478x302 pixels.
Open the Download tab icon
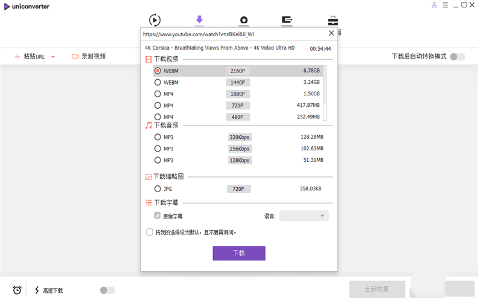click(199, 20)
